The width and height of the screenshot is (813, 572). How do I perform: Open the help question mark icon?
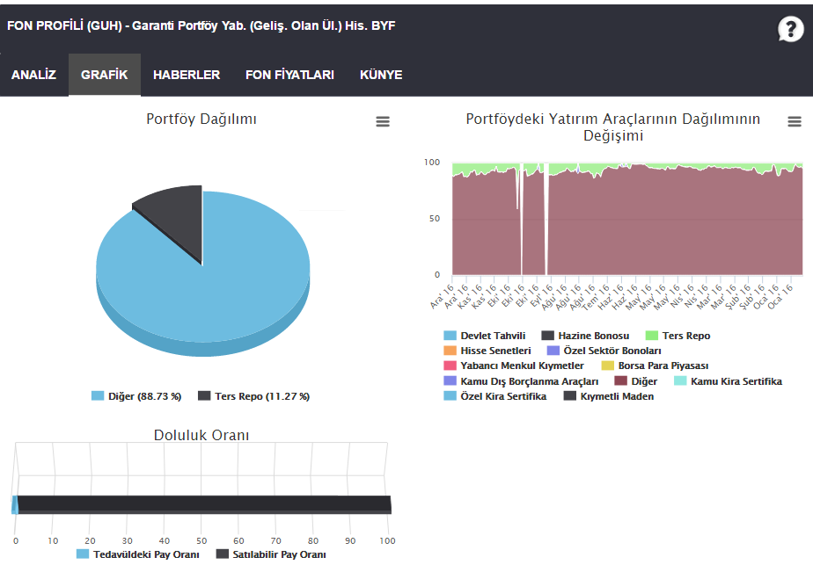click(790, 29)
